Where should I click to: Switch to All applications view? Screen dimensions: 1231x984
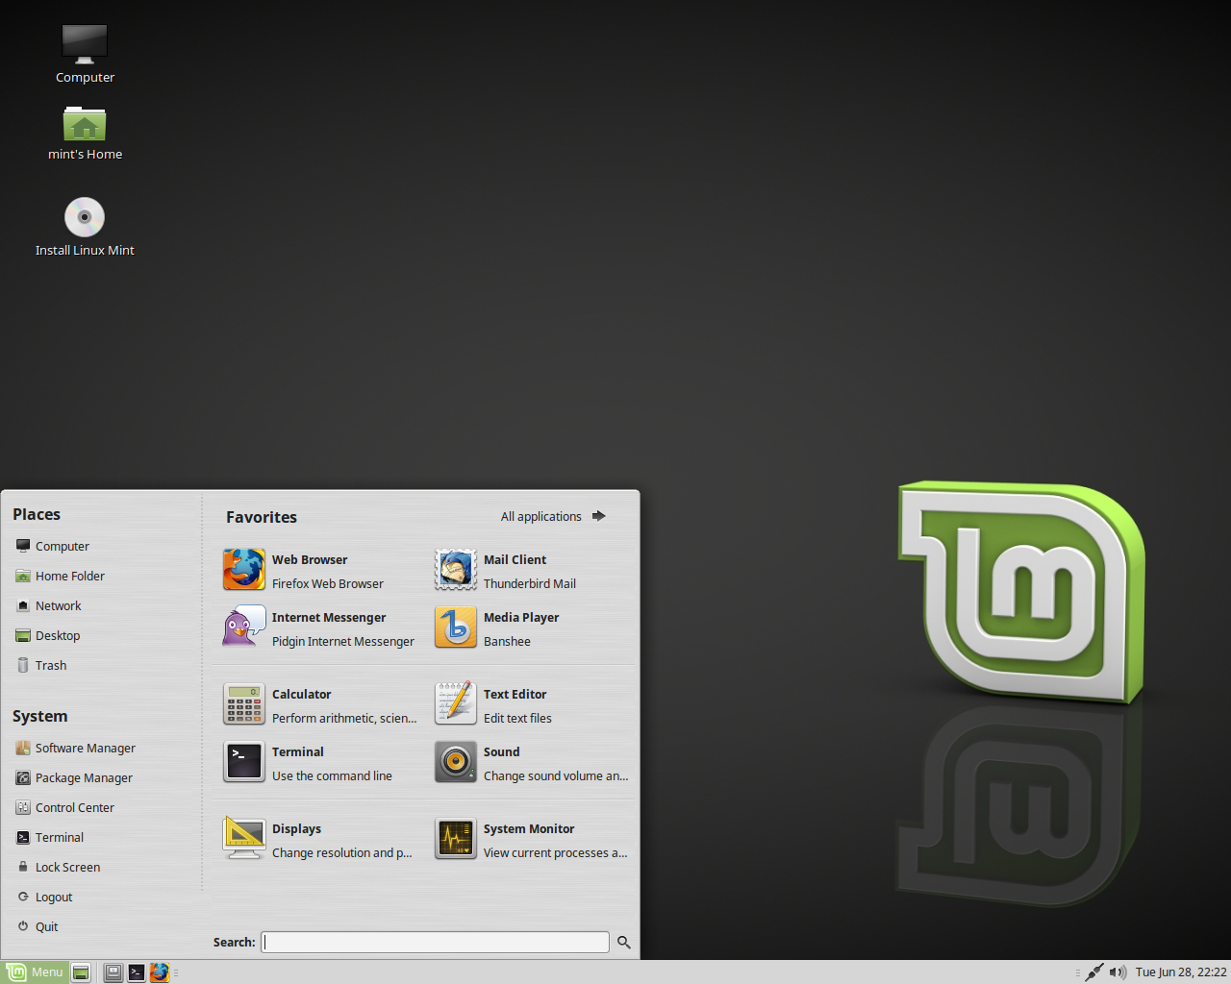click(541, 516)
